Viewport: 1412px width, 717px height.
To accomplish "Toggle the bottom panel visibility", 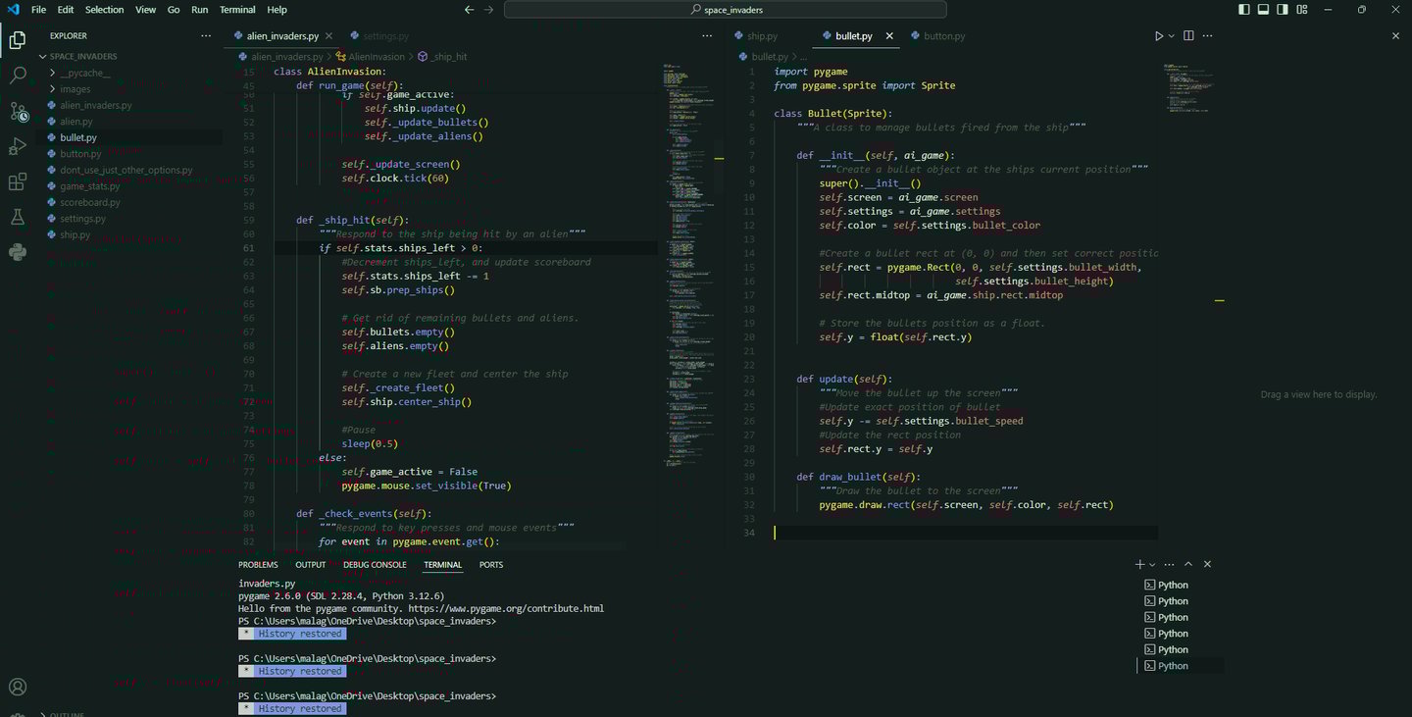I will click(x=1264, y=10).
